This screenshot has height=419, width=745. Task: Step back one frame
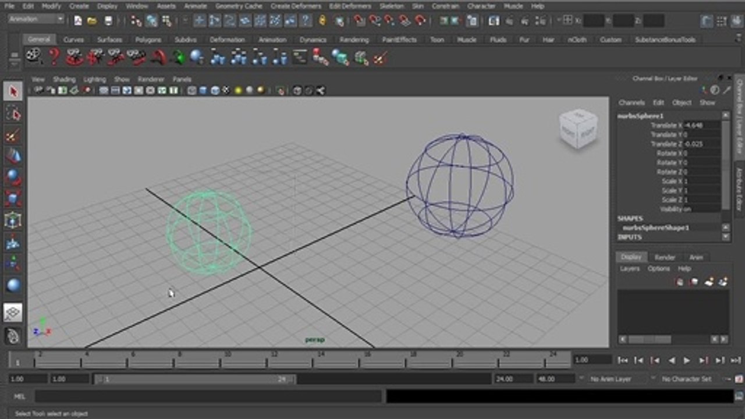point(638,360)
